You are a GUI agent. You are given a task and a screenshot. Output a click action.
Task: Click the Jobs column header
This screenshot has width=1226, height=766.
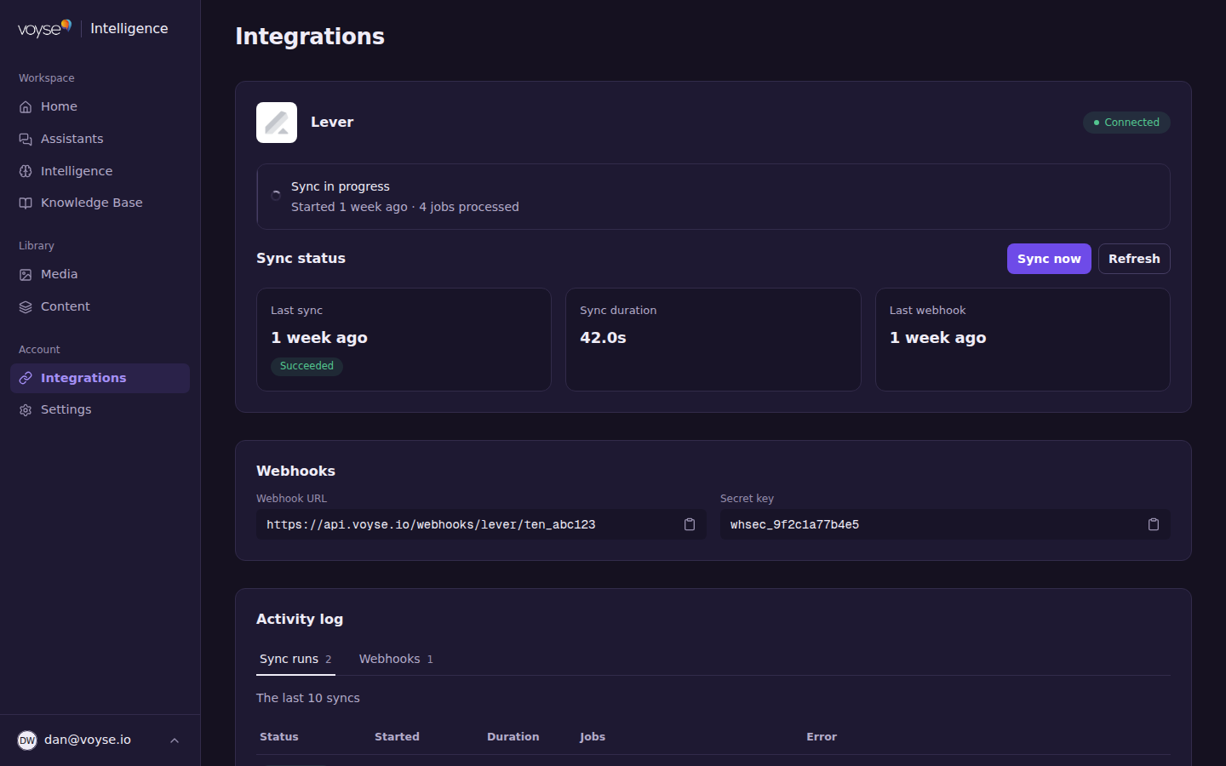(593, 737)
